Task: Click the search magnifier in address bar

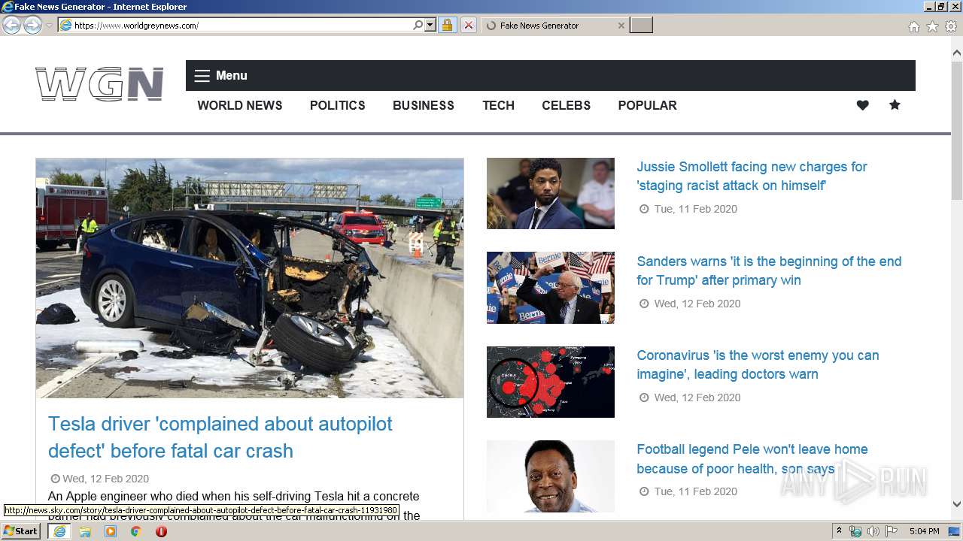Action: [x=418, y=26]
